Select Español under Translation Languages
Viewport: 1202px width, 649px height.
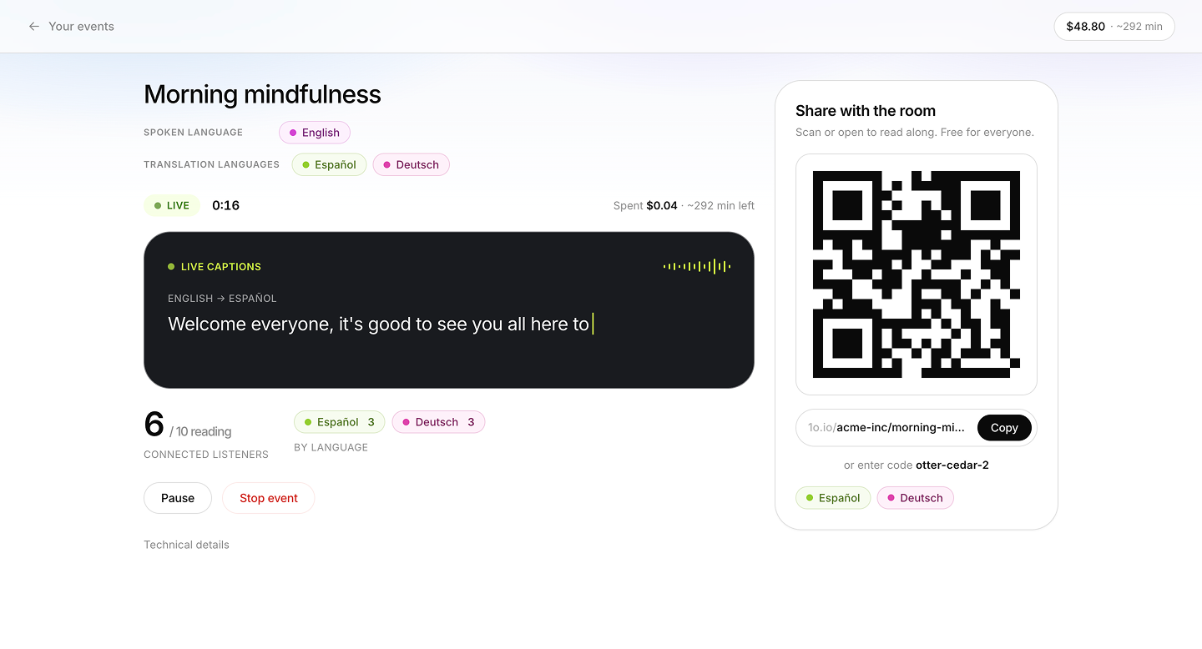pos(329,164)
